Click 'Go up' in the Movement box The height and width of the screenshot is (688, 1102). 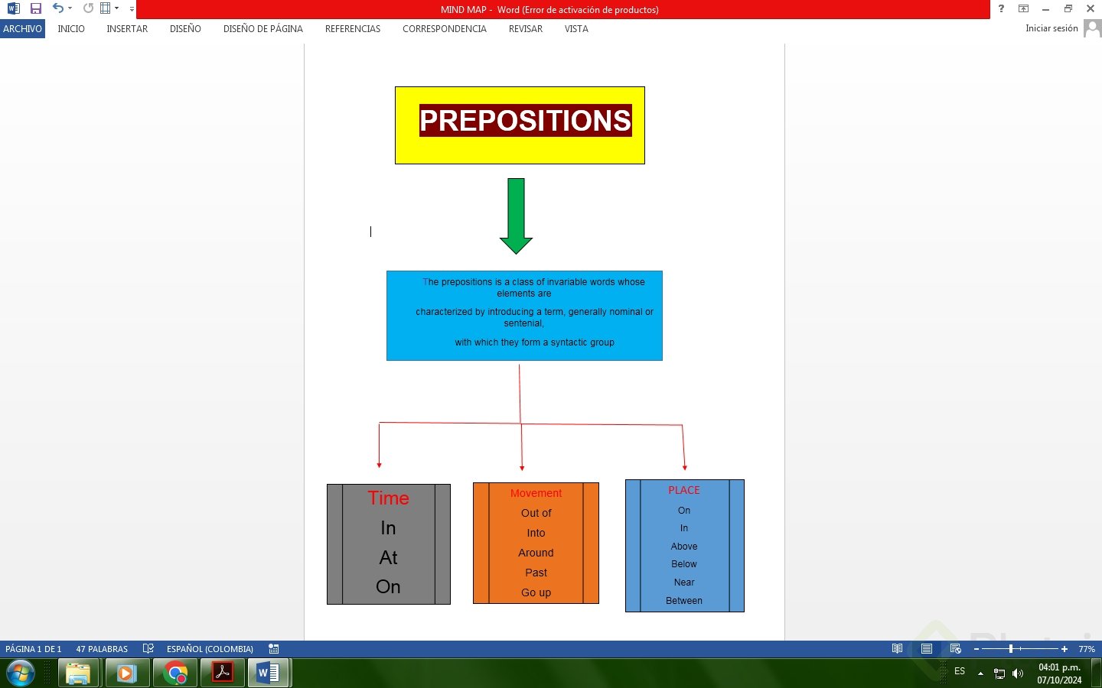coord(536,592)
